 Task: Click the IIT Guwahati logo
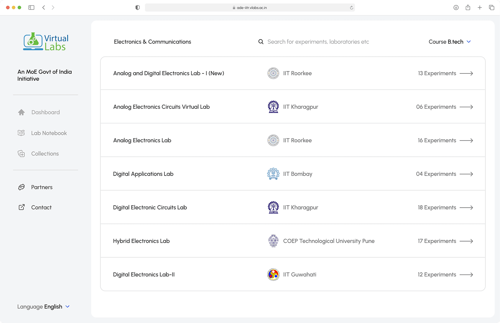[x=273, y=275]
